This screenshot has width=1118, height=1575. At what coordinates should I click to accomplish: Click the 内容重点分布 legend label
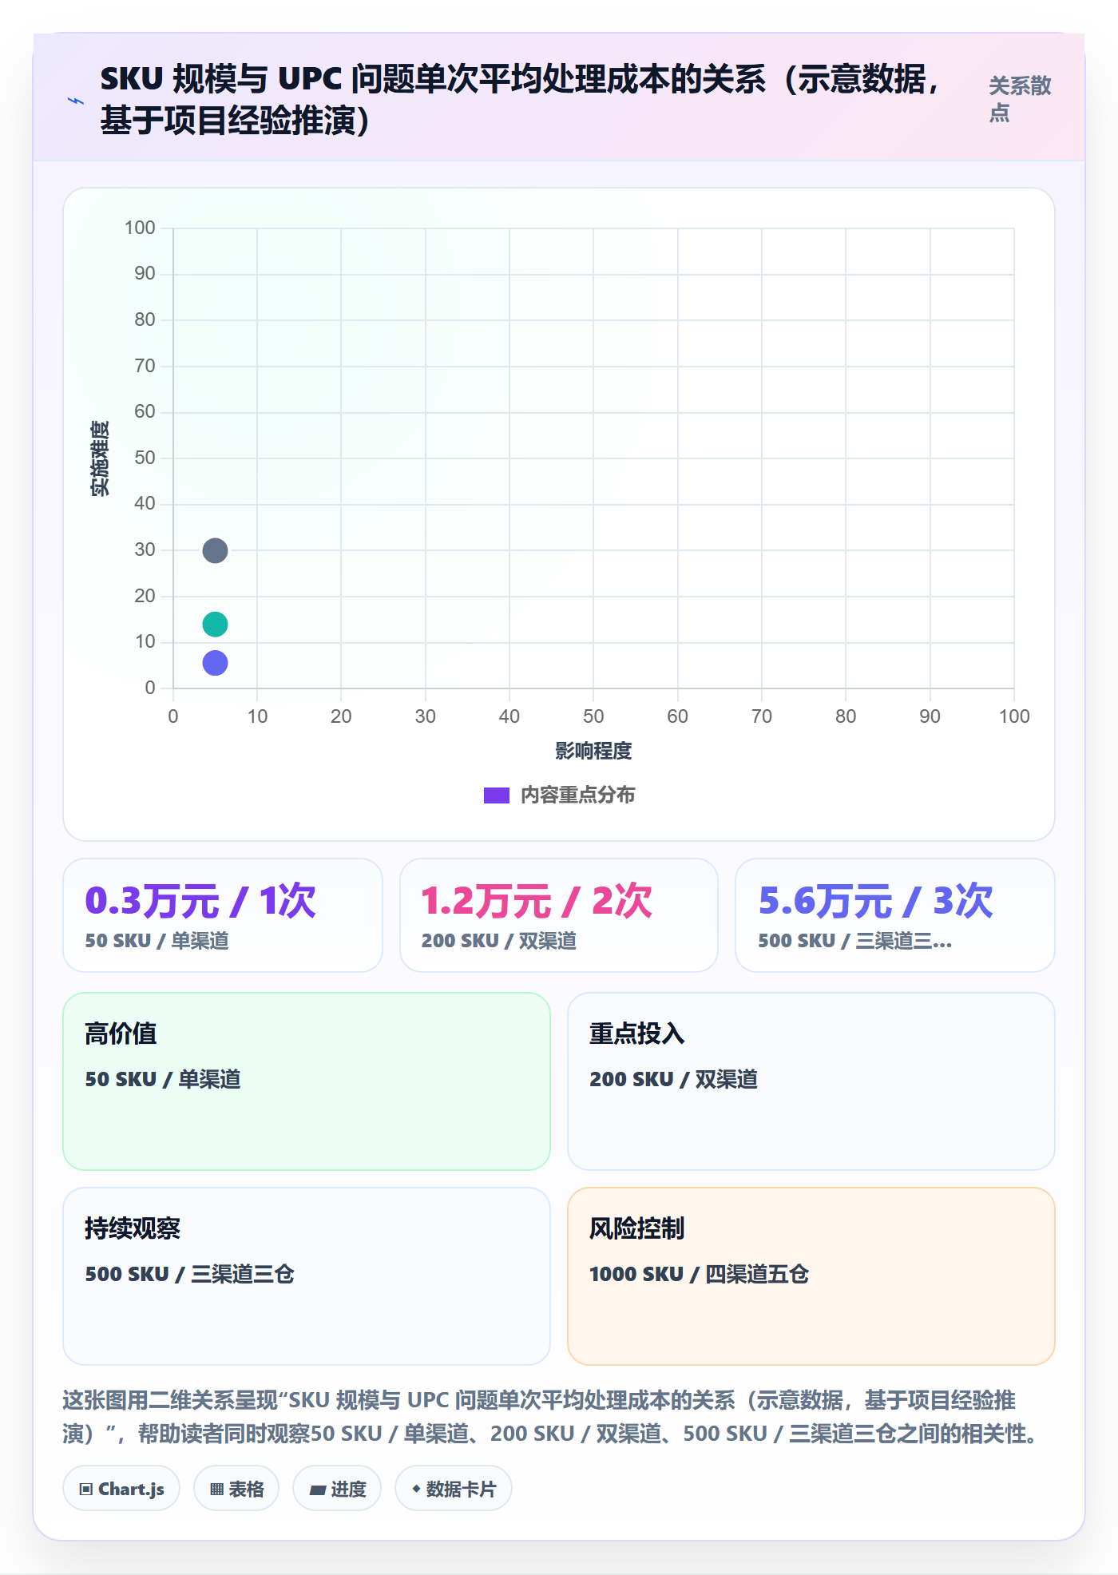[577, 795]
